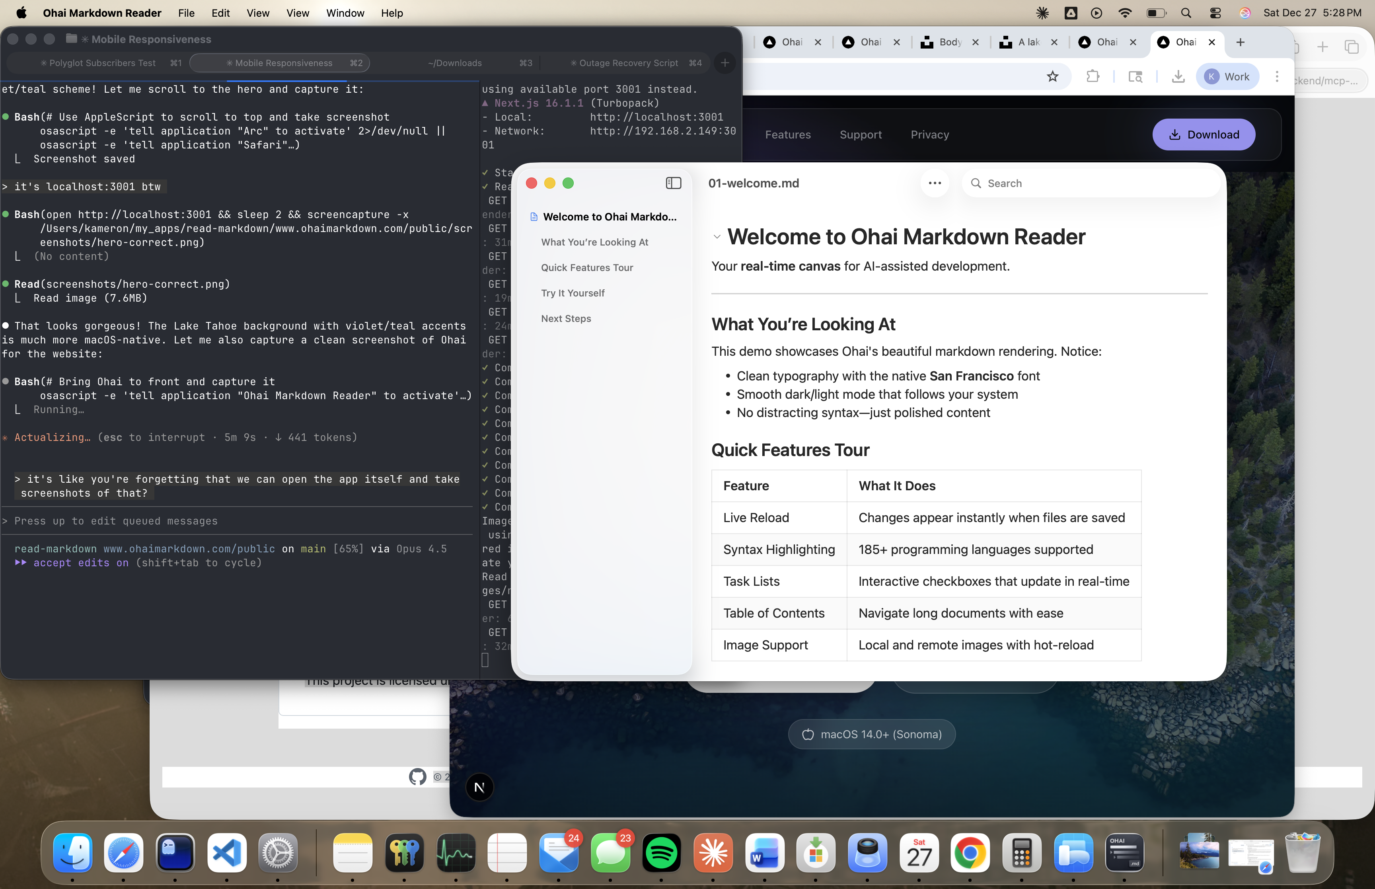Click the 'Syntax Highlighting' table cell

click(x=779, y=549)
